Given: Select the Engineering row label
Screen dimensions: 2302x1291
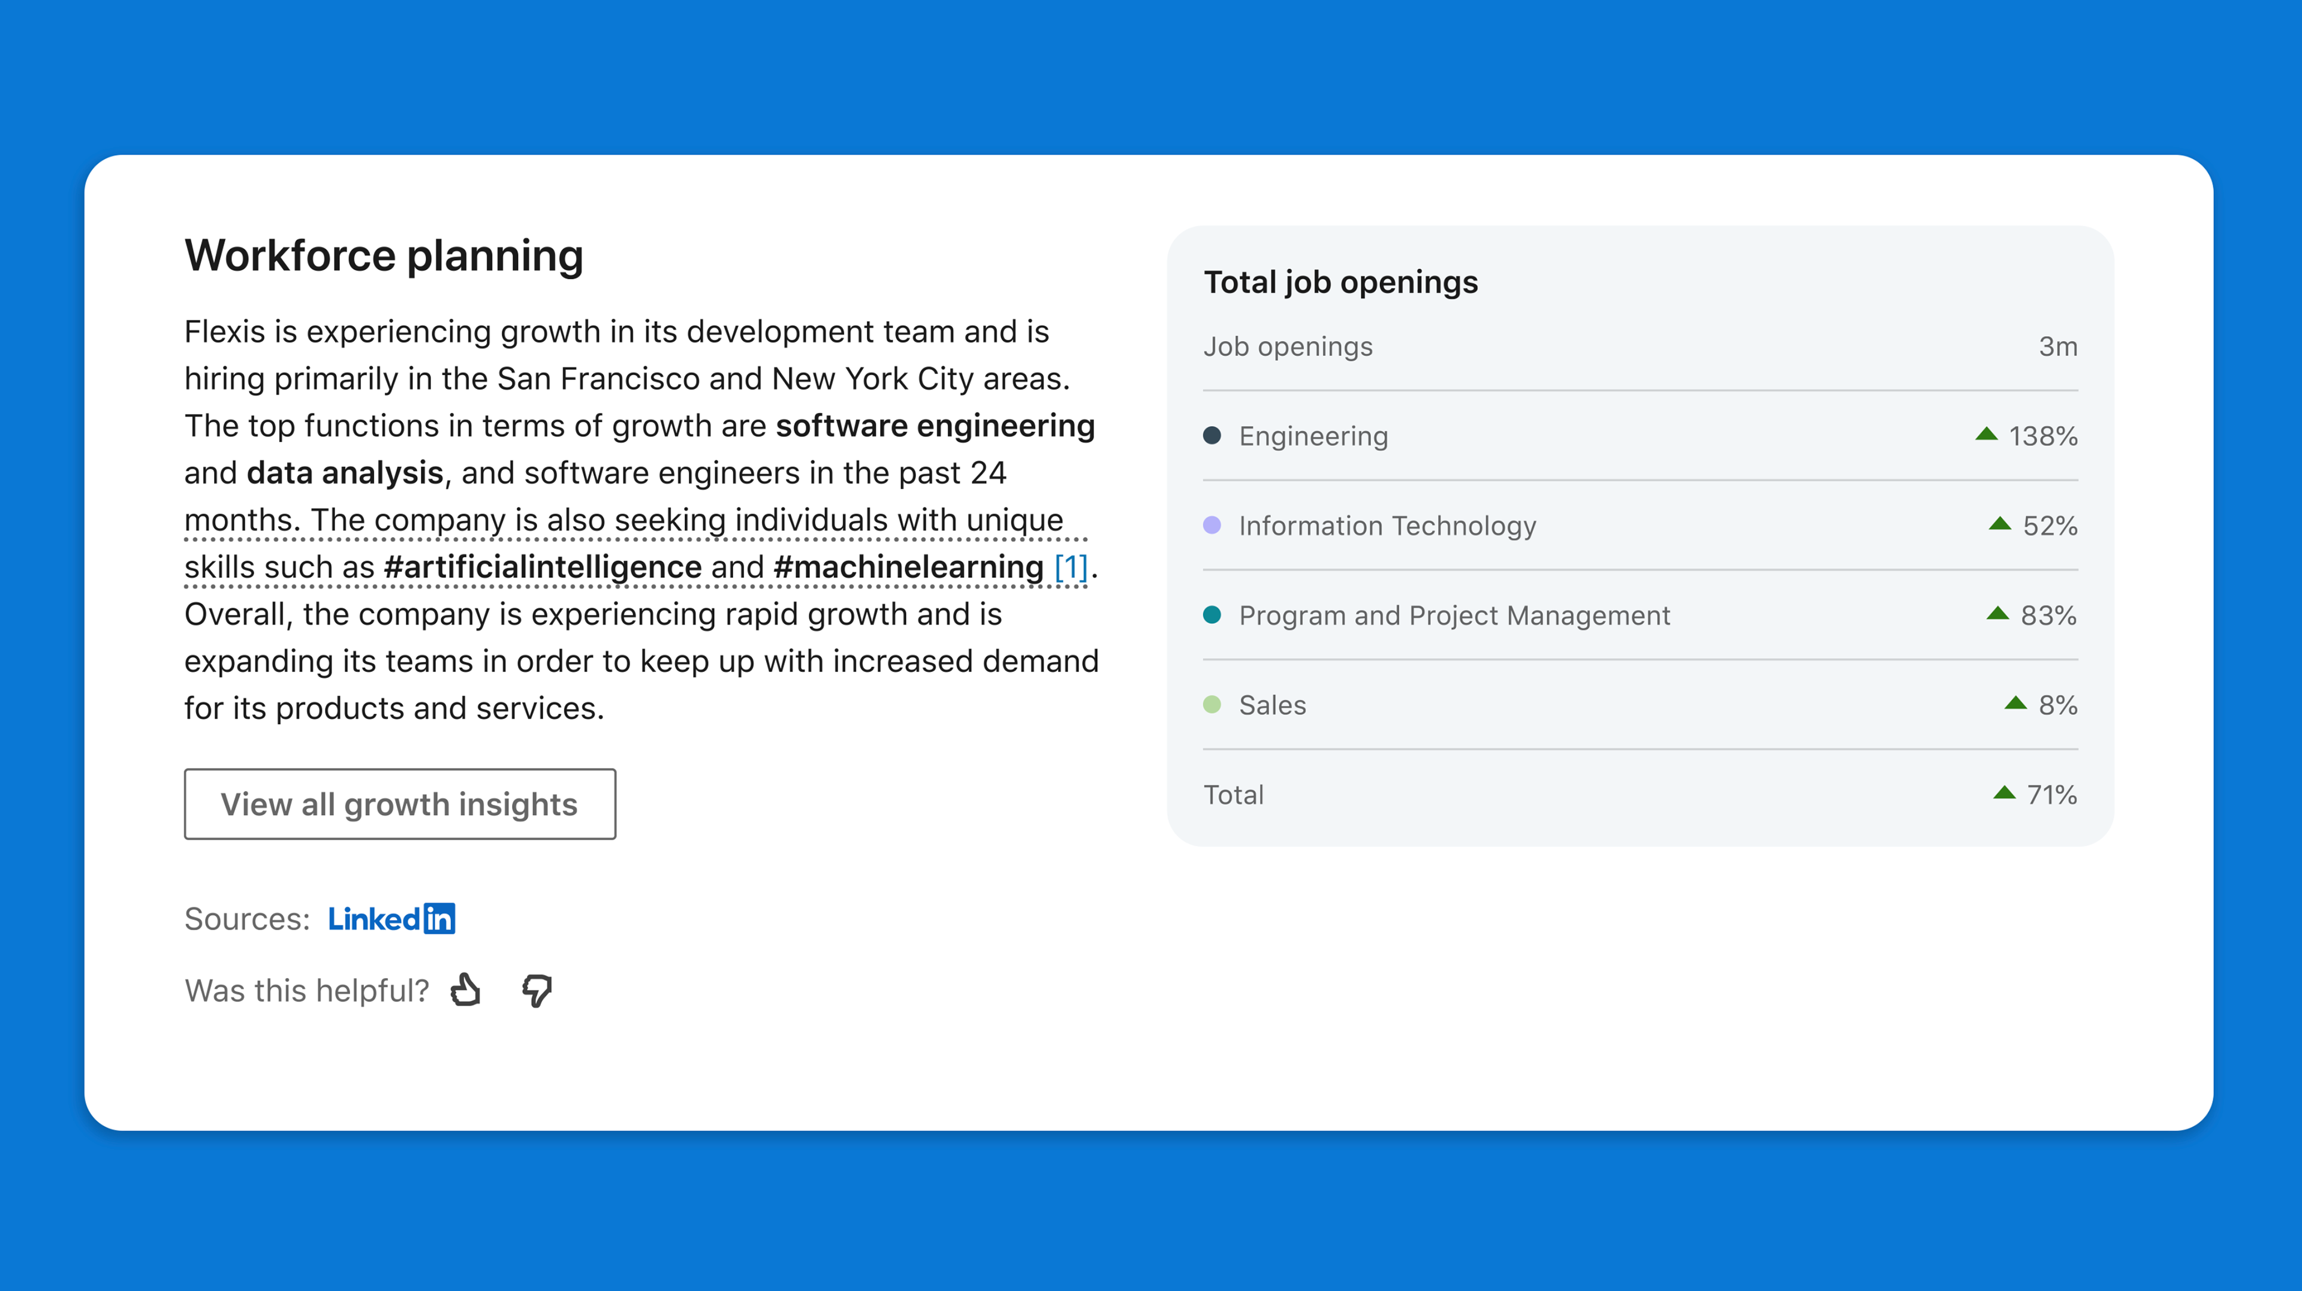Looking at the screenshot, I should tap(1313, 436).
